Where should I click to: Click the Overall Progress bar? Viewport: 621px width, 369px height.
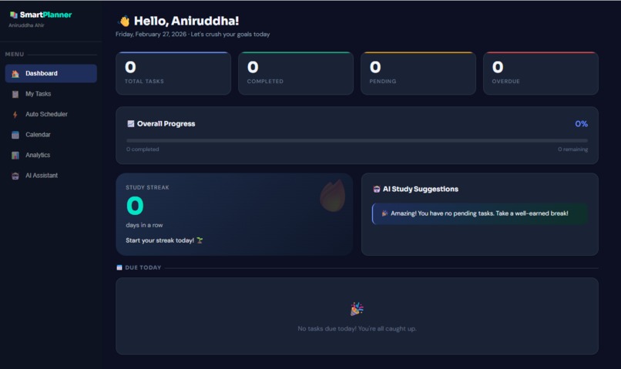click(357, 140)
